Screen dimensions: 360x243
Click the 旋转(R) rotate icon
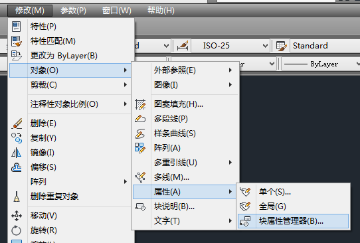(x=17, y=230)
